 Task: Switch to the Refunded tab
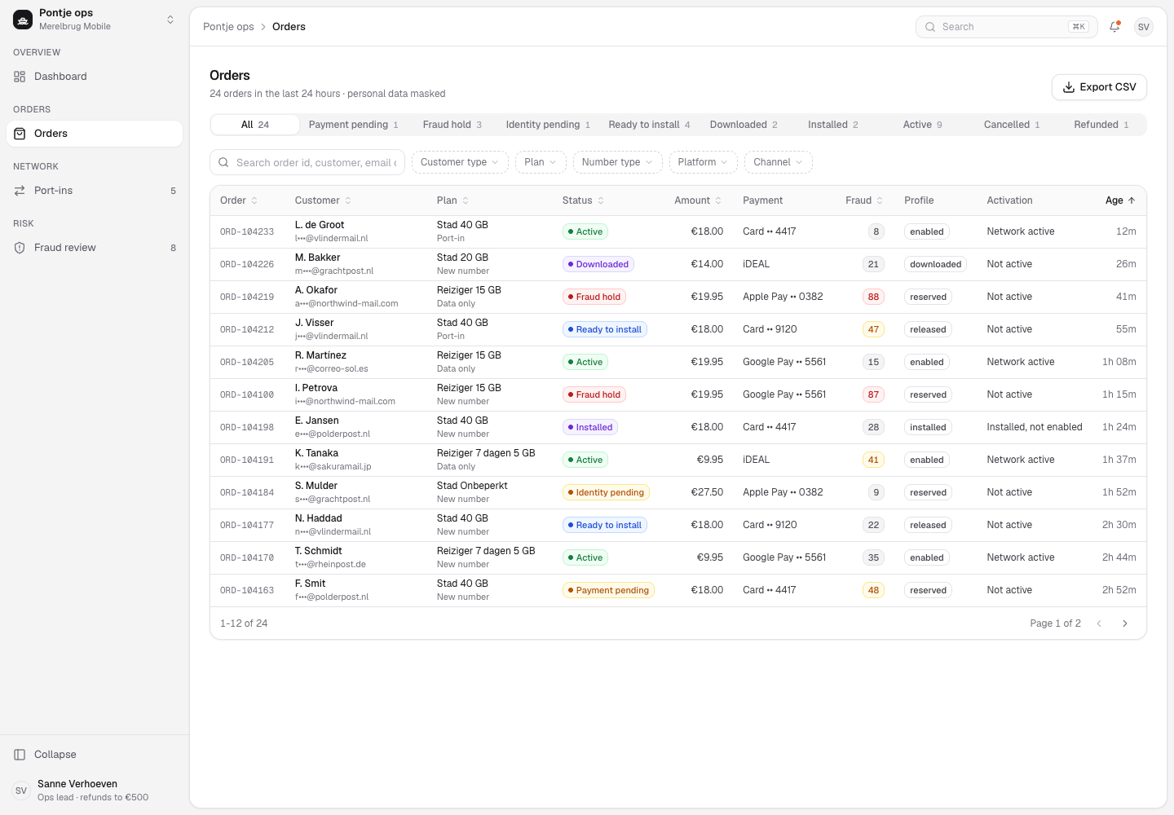pos(1101,125)
